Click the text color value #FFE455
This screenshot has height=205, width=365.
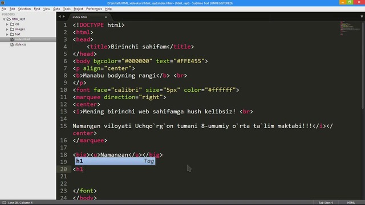pyautogui.click(x=189, y=61)
